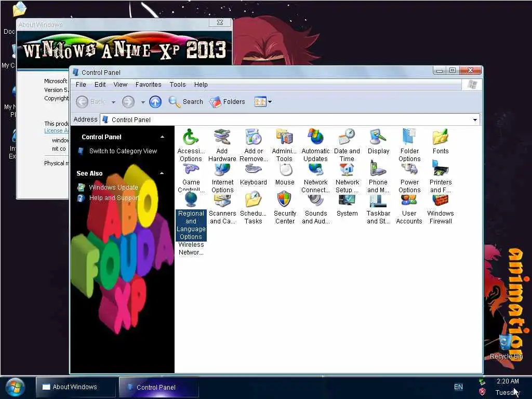Click the Search toolbar button
The height and width of the screenshot is (399, 532).
click(x=185, y=102)
